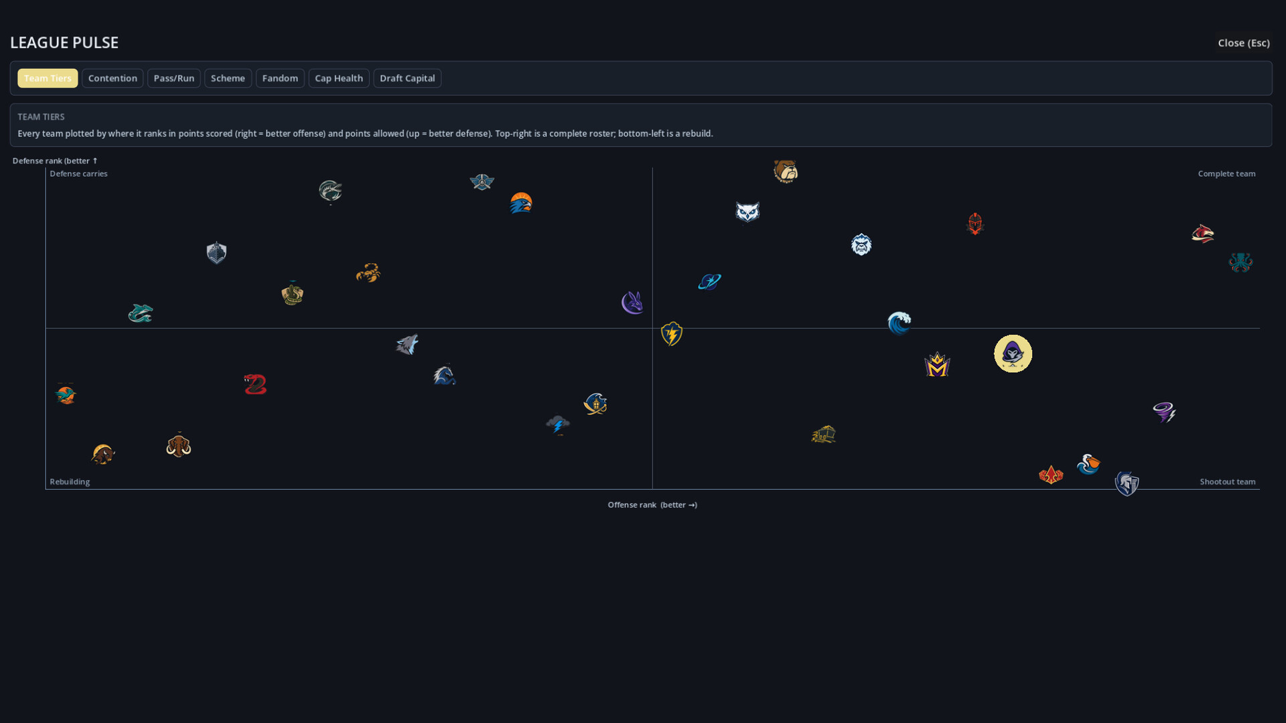This screenshot has width=1286, height=723.
Task: Click the grey wolf head logo
Action: tap(407, 344)
